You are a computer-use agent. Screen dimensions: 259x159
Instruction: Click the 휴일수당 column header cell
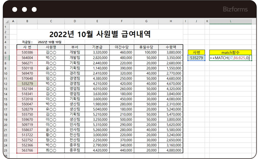[146, 47]
